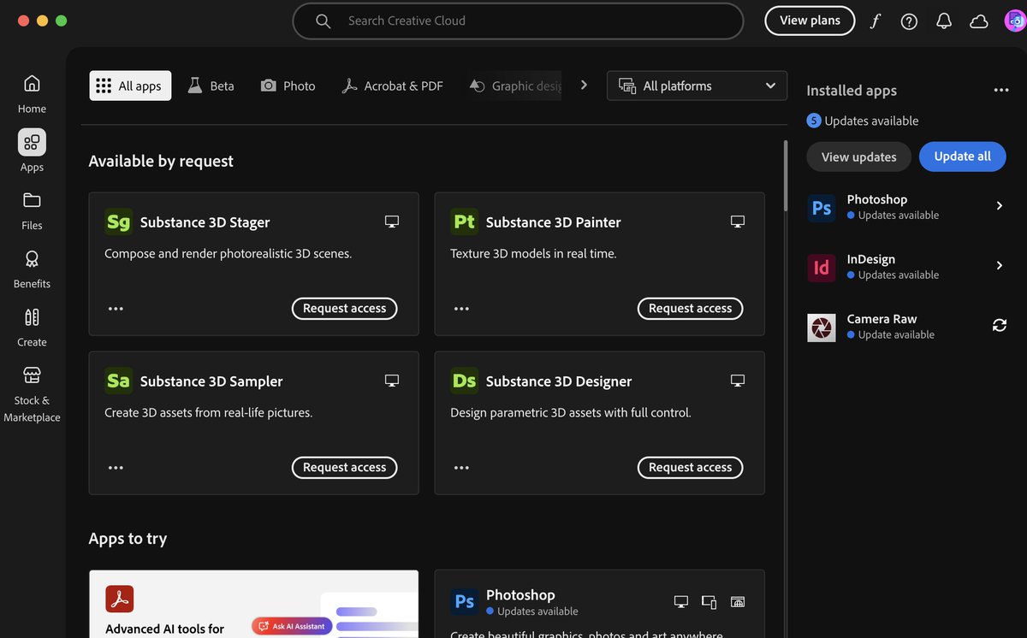Click the Search Creative Cloud field
Screen dimensions: 1027x638
pos(518,21)
